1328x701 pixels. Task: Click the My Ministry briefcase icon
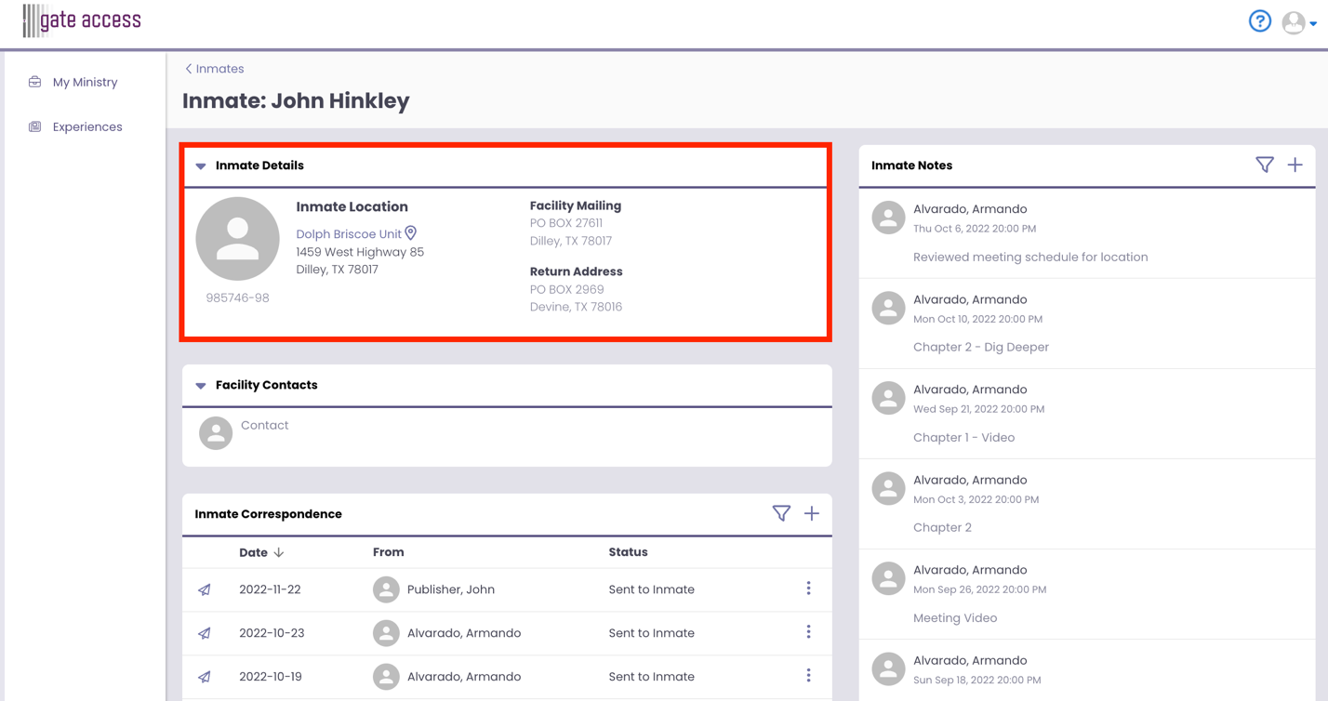click(x=34, y=82)
